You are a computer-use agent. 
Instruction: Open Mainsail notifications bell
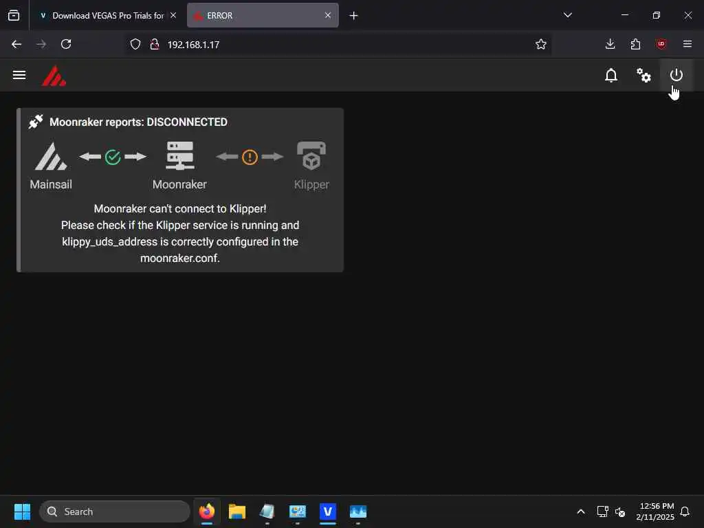pos(611,75)
